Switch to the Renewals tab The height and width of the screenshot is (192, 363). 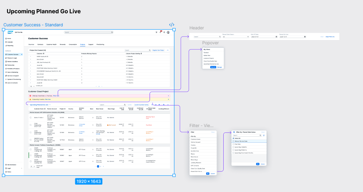62,44
